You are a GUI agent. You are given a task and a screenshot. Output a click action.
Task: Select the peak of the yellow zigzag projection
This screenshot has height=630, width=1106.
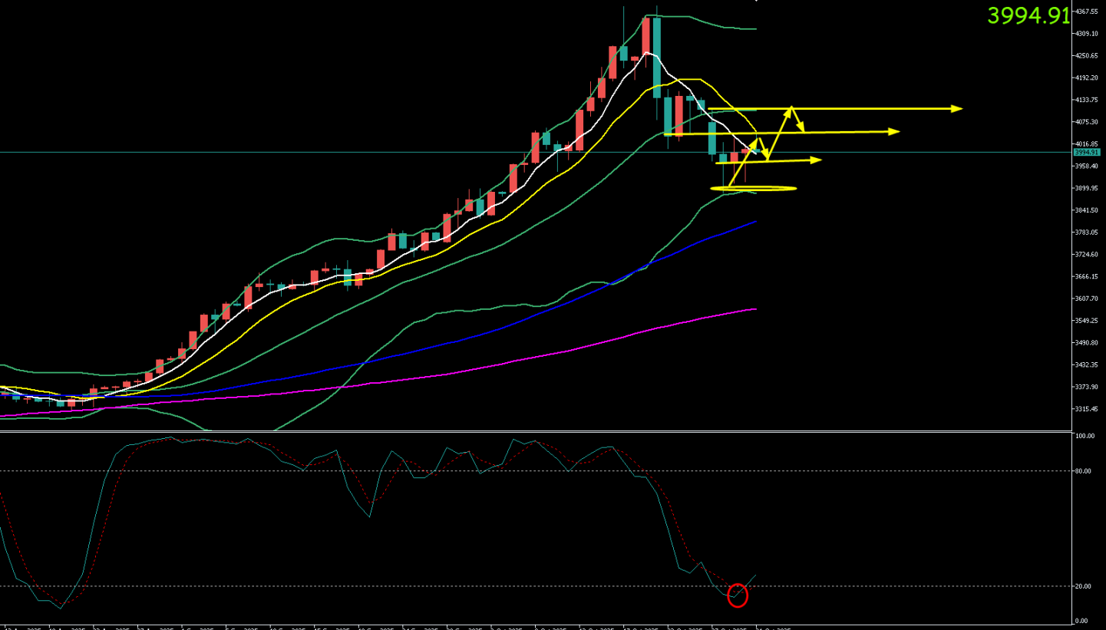[x=791, y=109]
